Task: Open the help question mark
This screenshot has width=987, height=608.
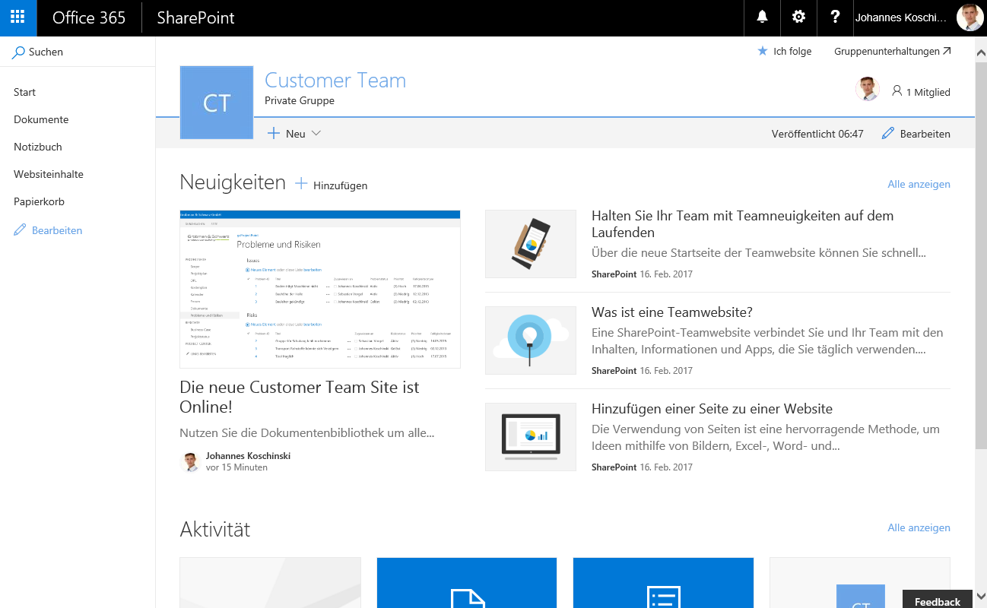Action: 835,17
